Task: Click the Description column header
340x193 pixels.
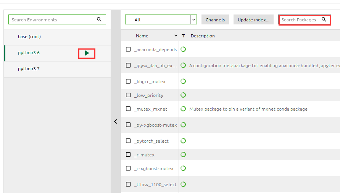Action: pos(203,36)
